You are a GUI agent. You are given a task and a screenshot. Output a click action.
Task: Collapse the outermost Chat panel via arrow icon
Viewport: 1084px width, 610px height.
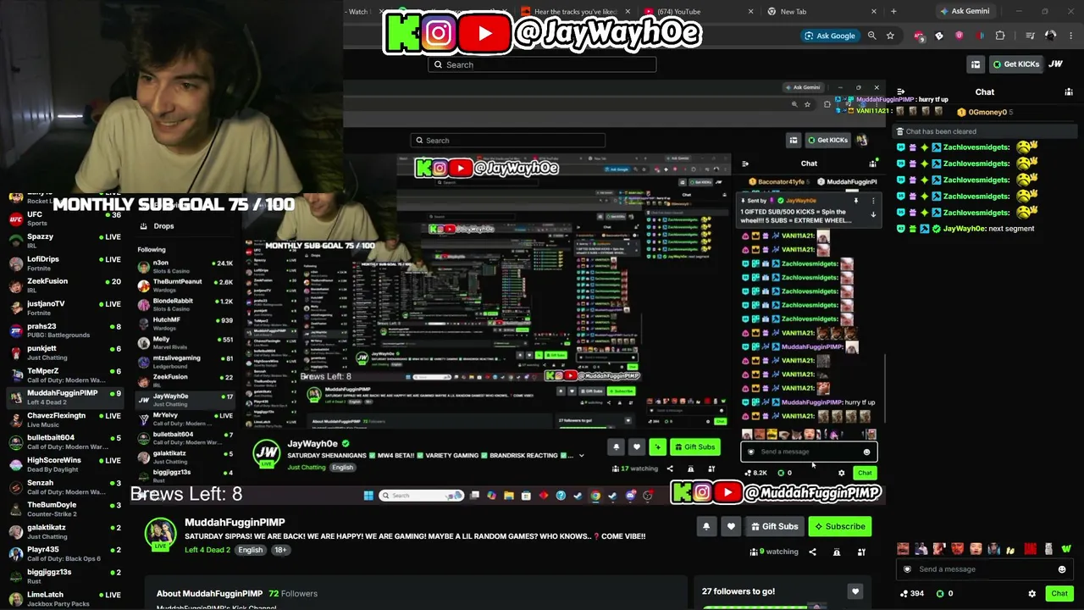coord(901,91)
